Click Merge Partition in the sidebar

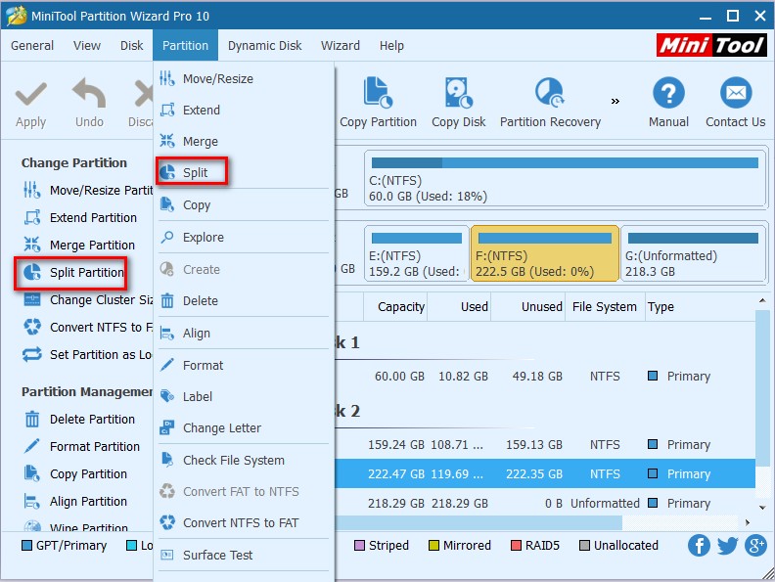[x=79, y=246]
